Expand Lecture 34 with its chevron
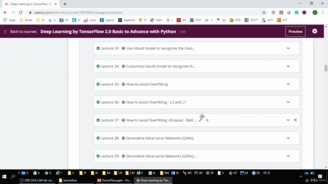 click(x=288, y=66)
